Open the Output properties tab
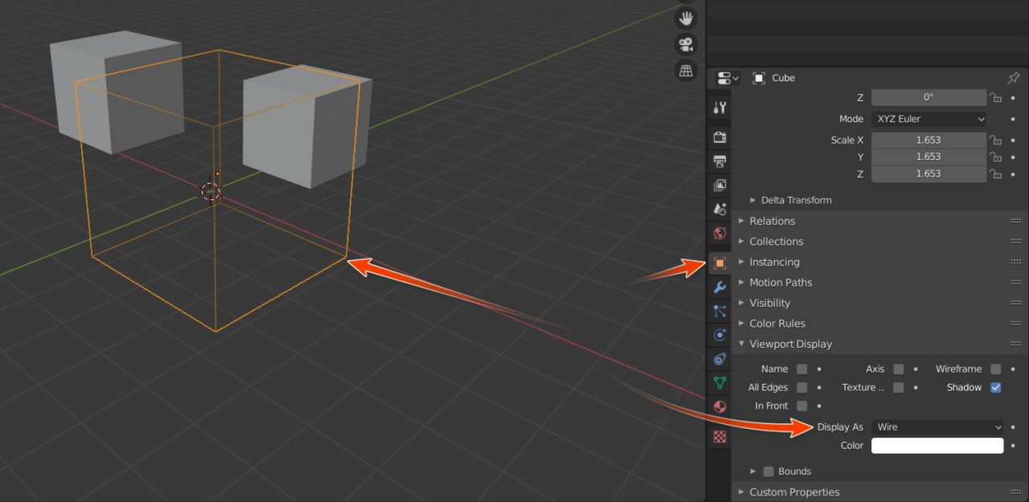Screen dimensions: 1029x502 point(720,161)
